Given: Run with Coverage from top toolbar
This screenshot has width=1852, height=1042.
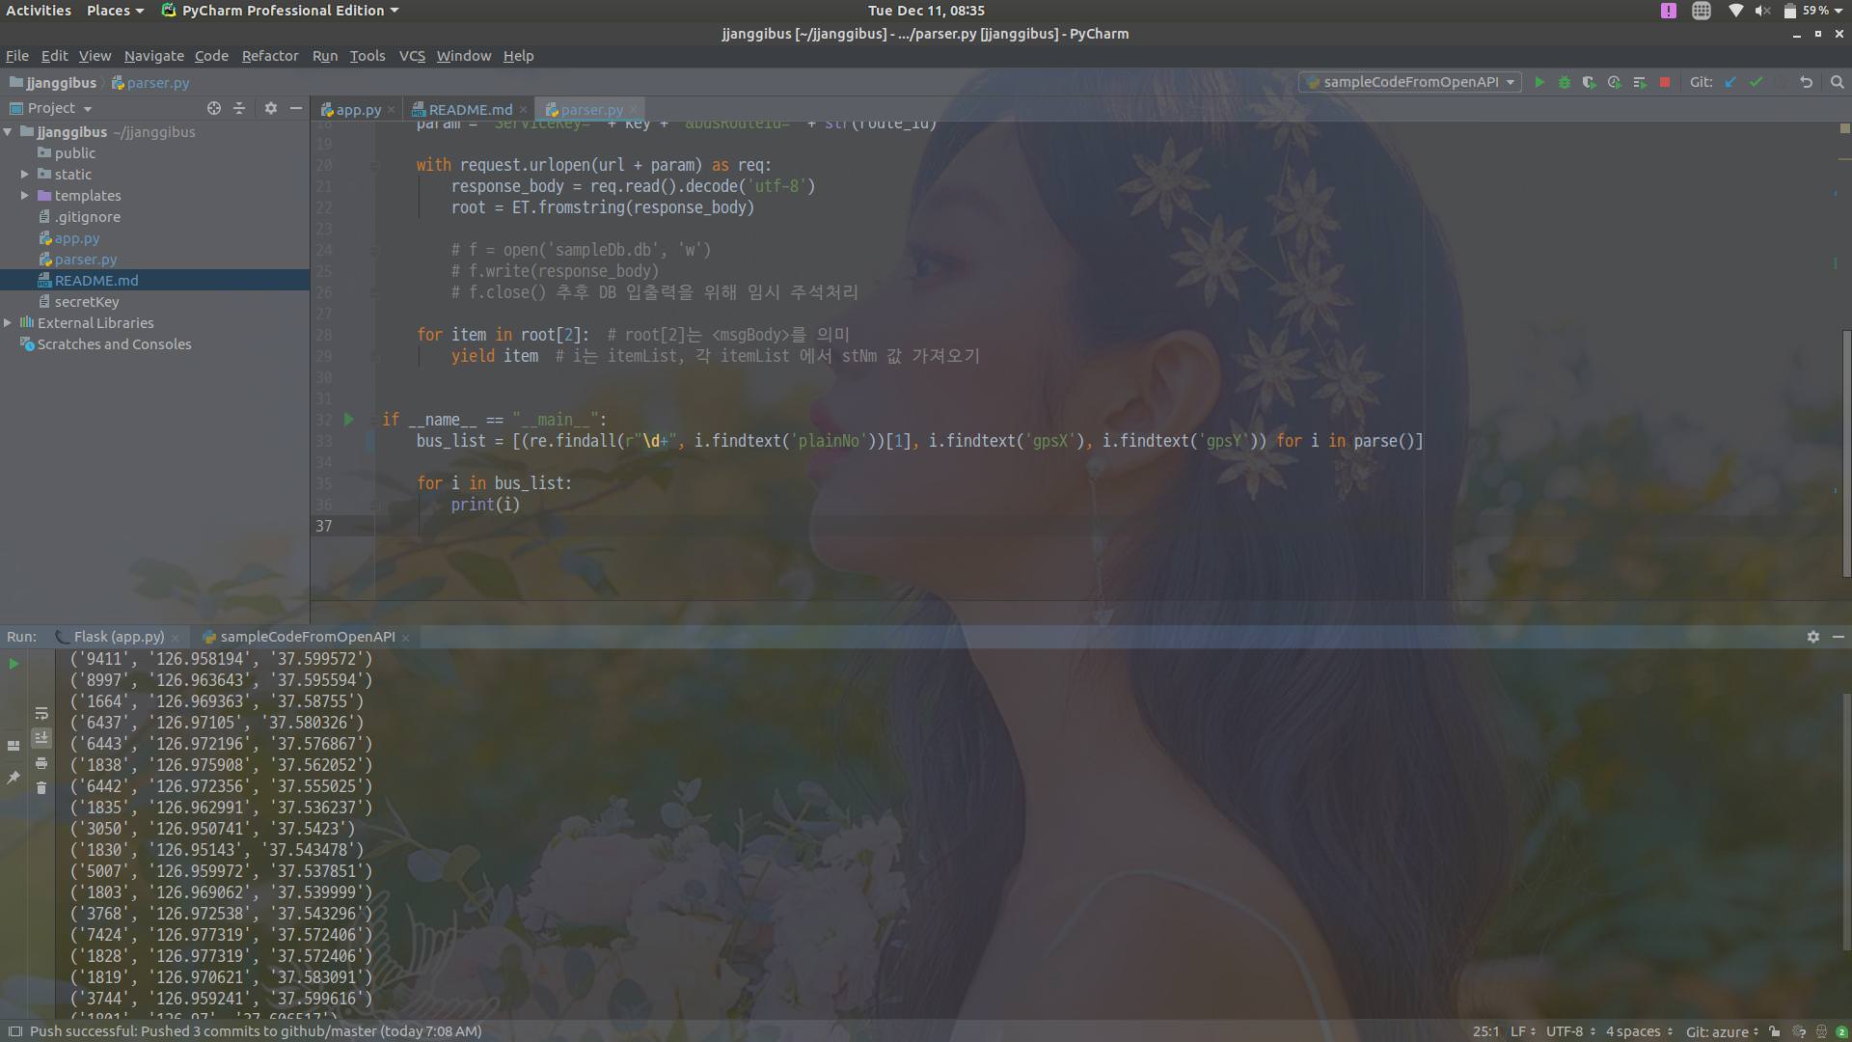Looking at the screenshot, I should point(1590,82).
